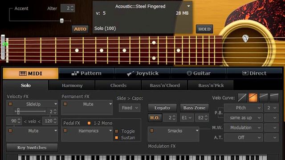Select the Bass'n'Pick sub-tab

211,85
